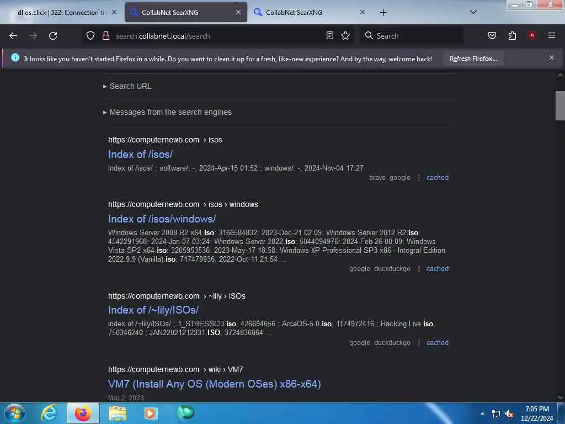Click the computernewb.com › ~lily › ISOs URL

click(x=177, y=296)
